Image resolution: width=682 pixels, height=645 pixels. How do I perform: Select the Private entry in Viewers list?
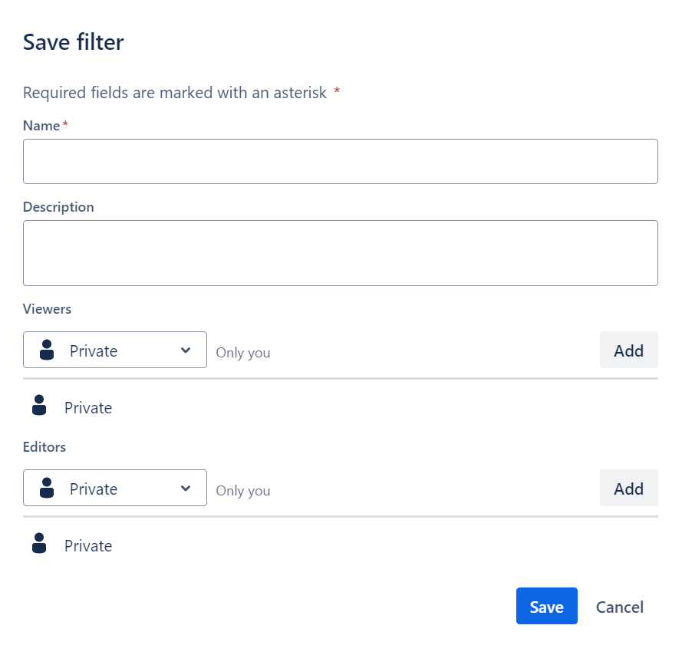tap(88, 408)
